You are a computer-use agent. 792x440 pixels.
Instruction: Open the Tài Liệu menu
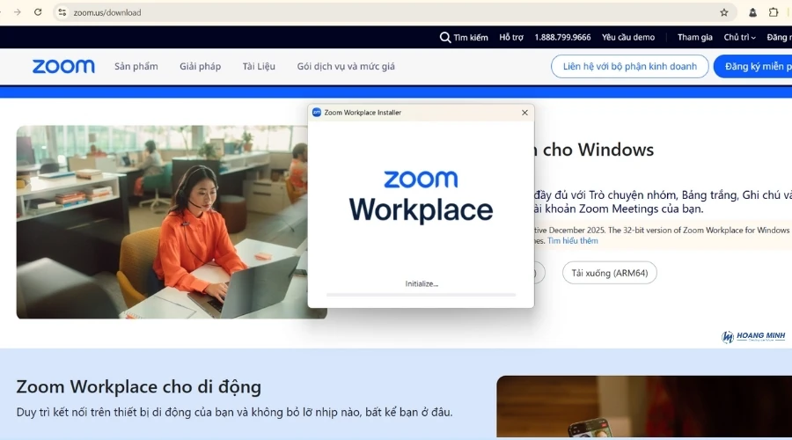coord(259,66)
